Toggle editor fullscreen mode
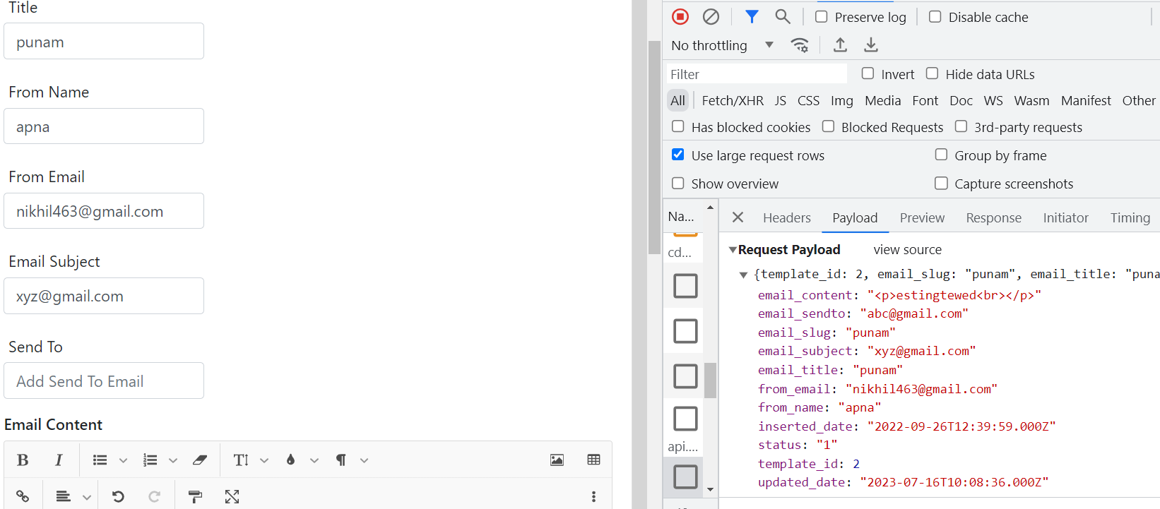The image size is (1160, 509). [232, 497]
